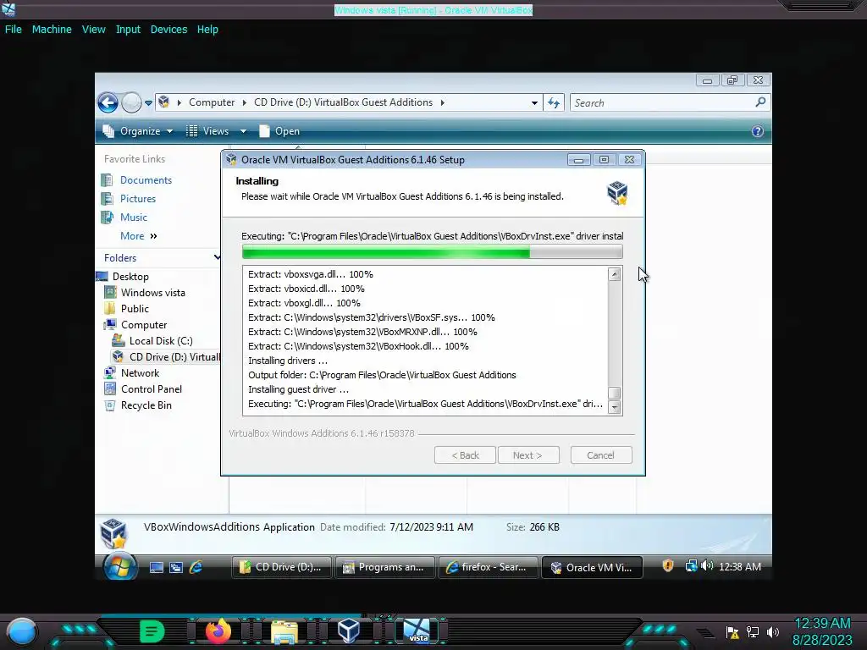Open the File menu of VirtualBox
This screenshot has width=867, height=650.
(x=14, y=30)
